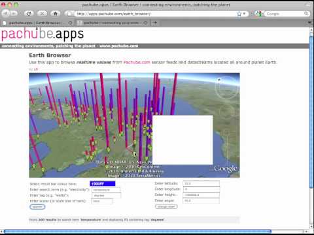Click the vertical scrollbar up arrow

[x=311, y=30]
